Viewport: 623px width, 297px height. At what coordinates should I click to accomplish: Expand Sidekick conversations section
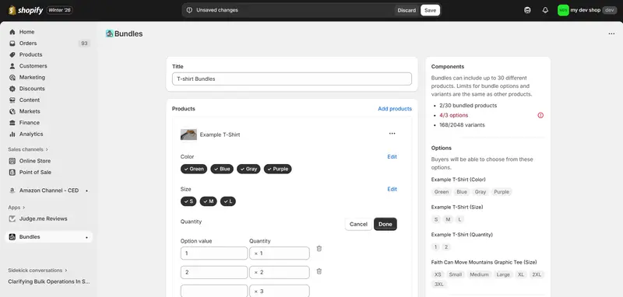click(x=37, y=271)
